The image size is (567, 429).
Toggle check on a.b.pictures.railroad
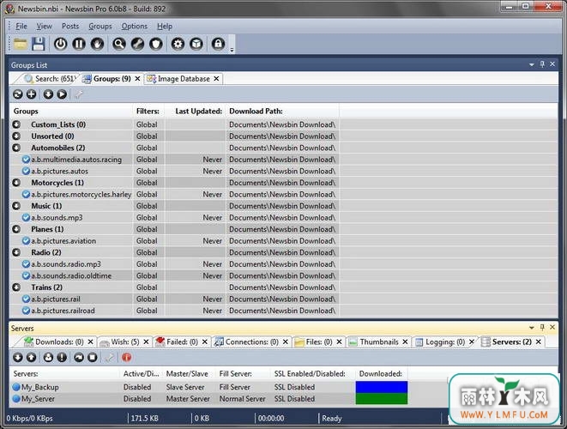(x=26, y=311)
